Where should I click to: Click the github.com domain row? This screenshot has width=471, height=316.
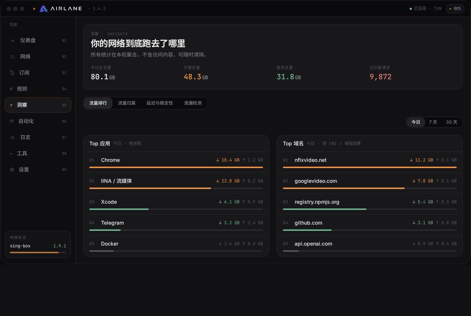click(370, 225)
